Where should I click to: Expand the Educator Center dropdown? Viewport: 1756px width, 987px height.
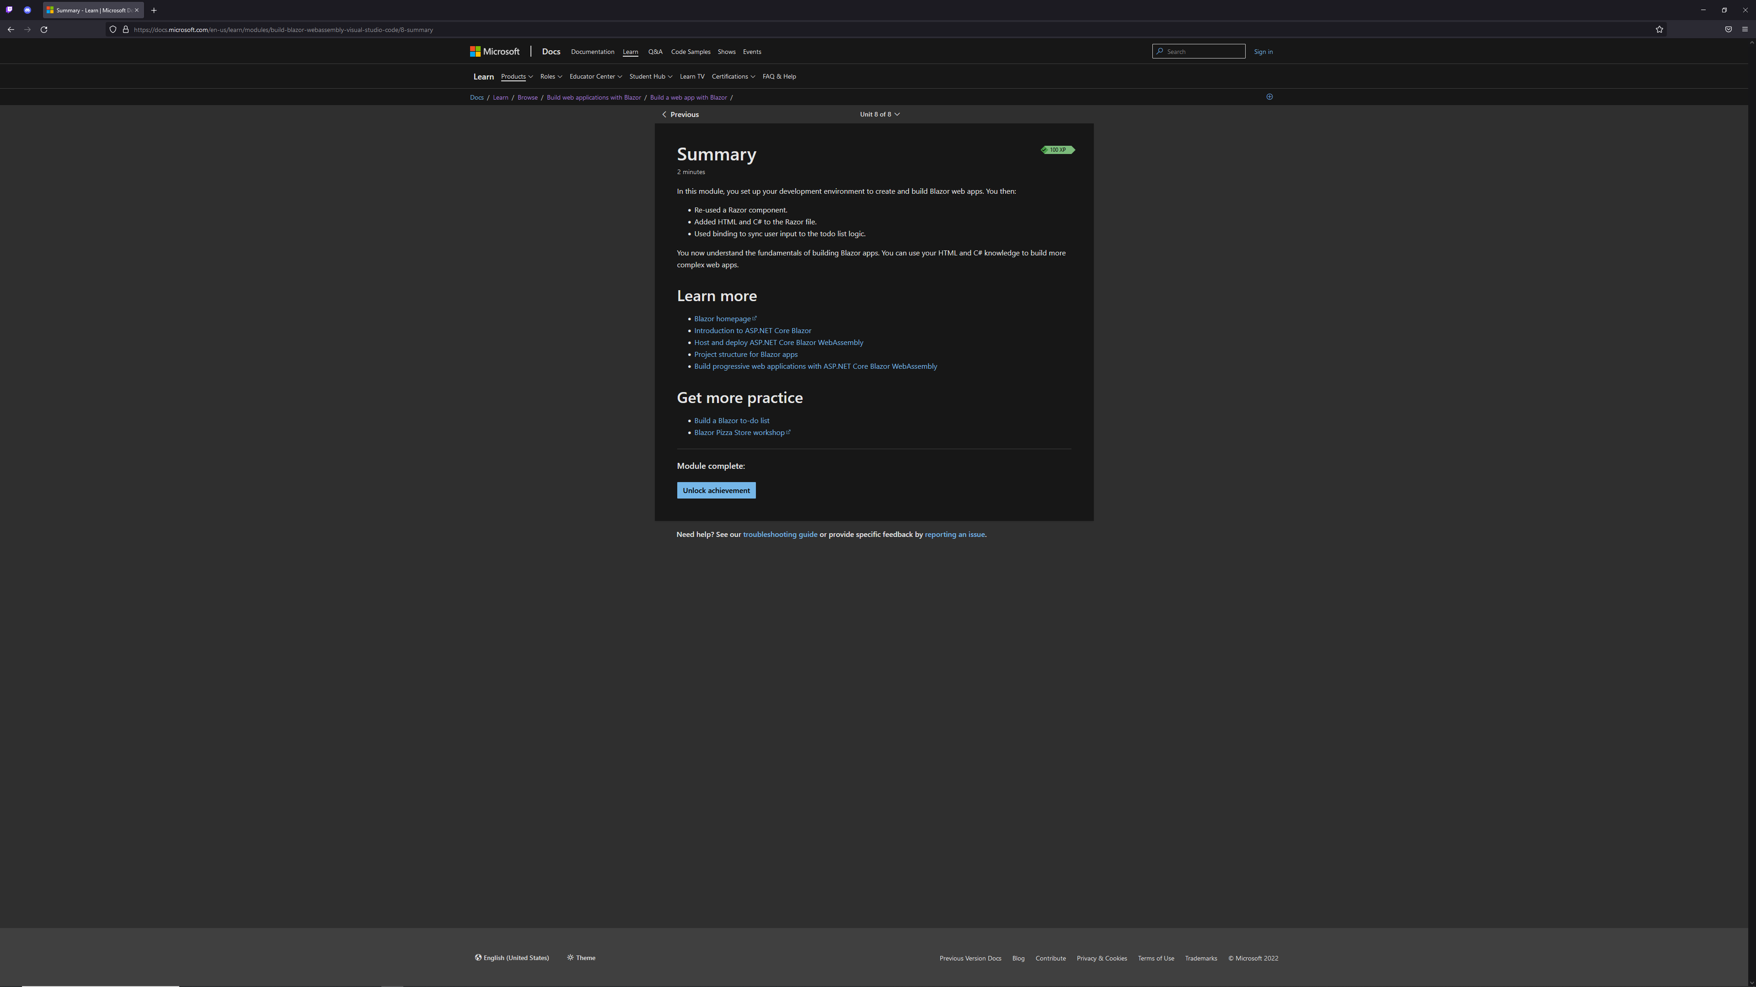coord(596,76)
